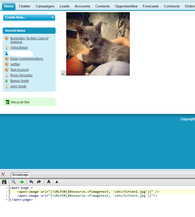Click the Save icon in editor toolbar
Image resolution: width=195 pixels, height=217 pixels.
click(x=4, y=182)
